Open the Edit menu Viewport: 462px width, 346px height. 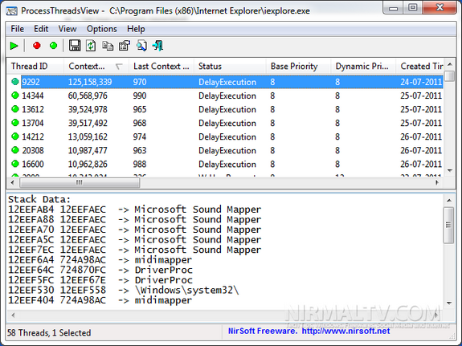point(41,29)
